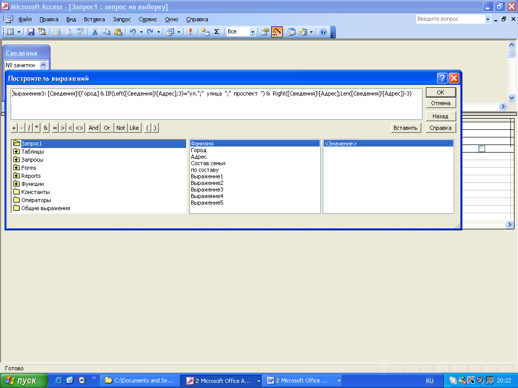Run the query with the exclamation icon
Image resolution: width=518 pixels, height=388 pixels.
(190, 32)
